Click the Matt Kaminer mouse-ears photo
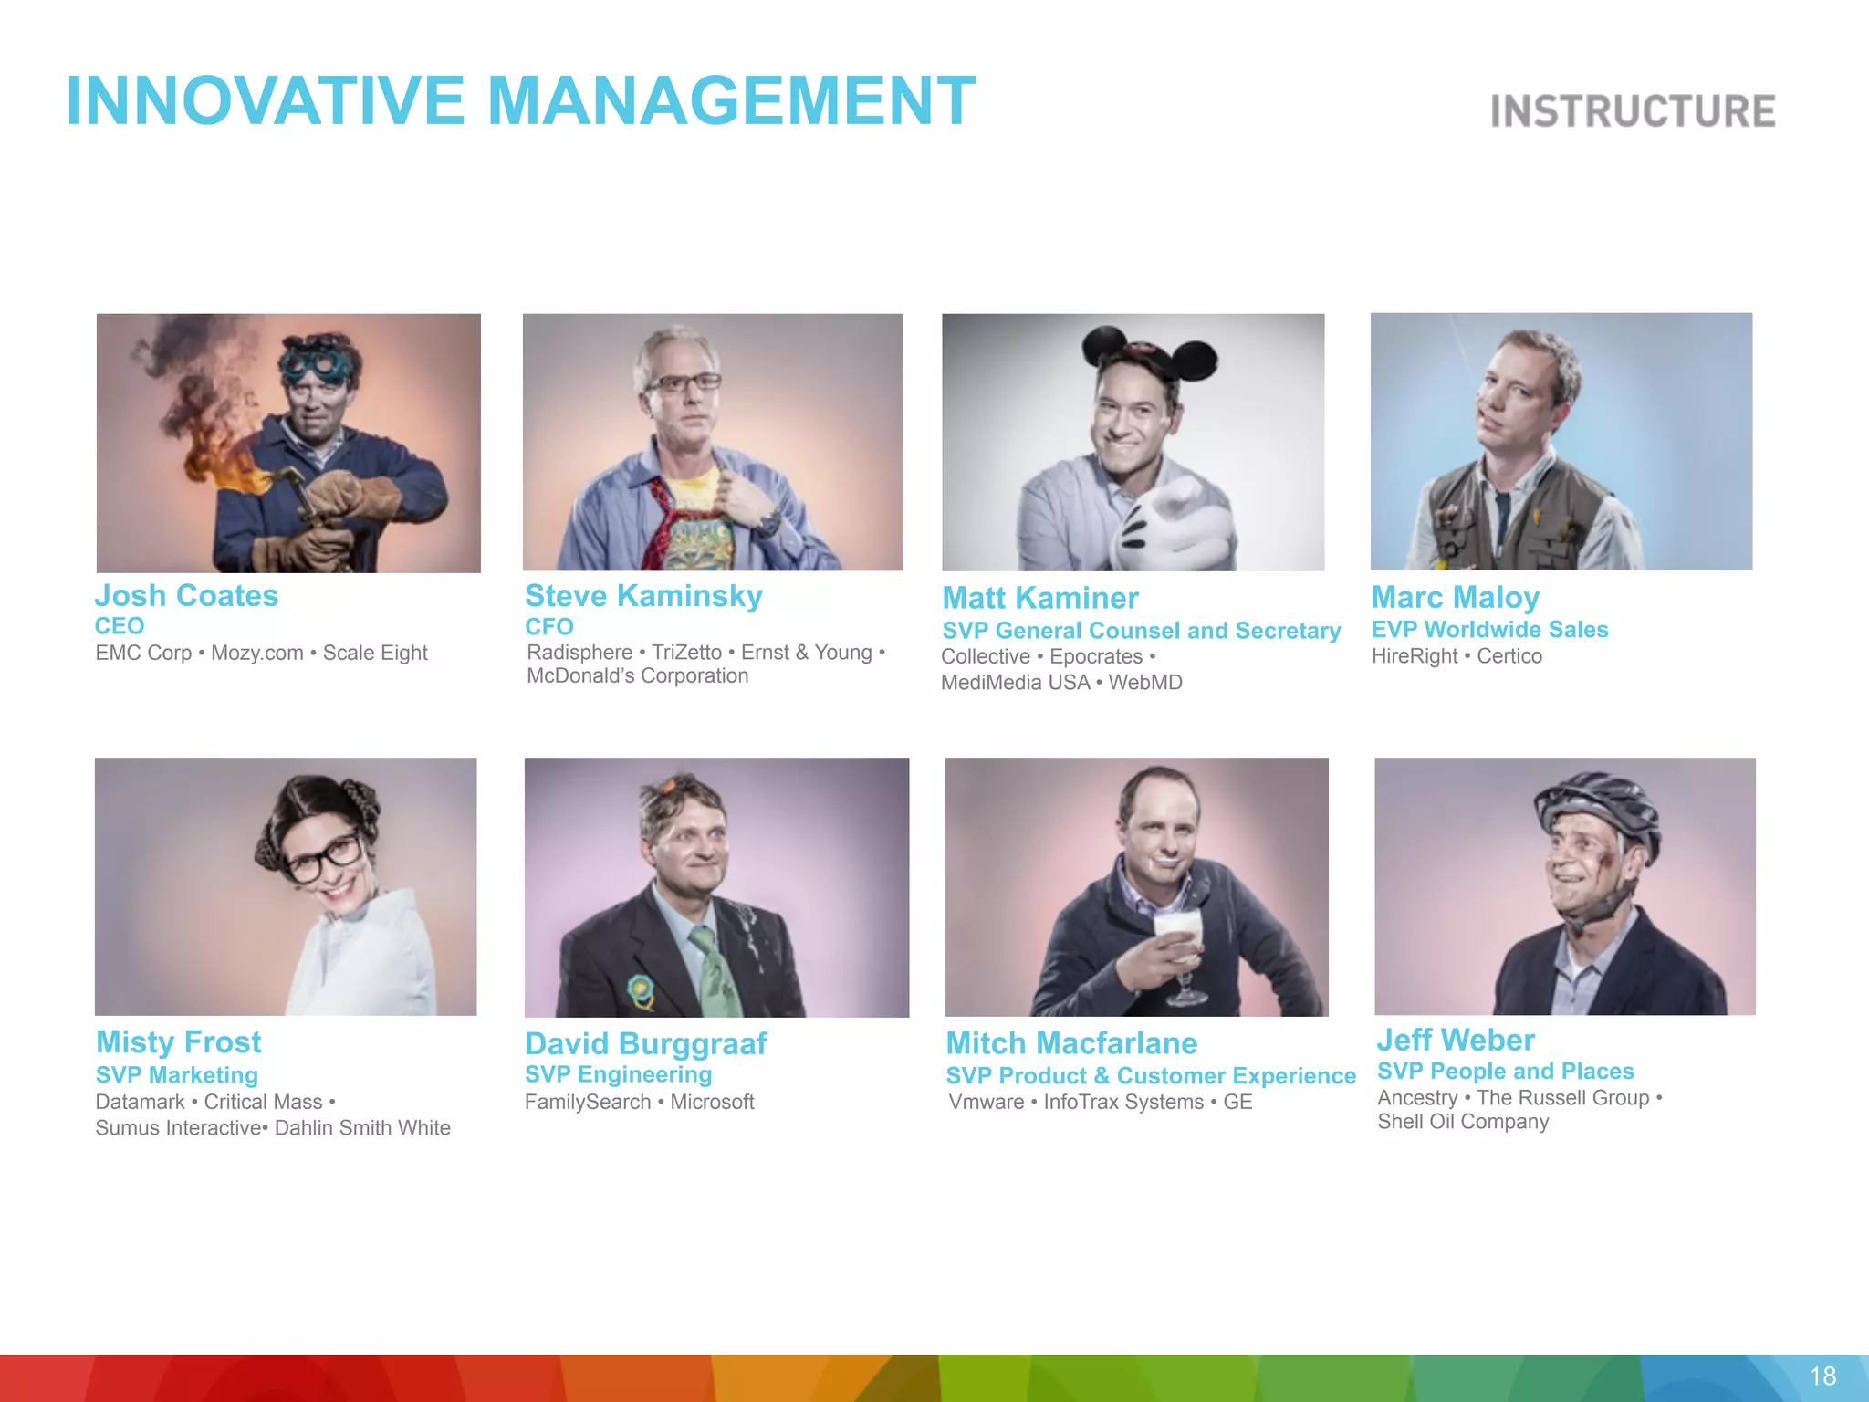 (x=1133, y=442)
